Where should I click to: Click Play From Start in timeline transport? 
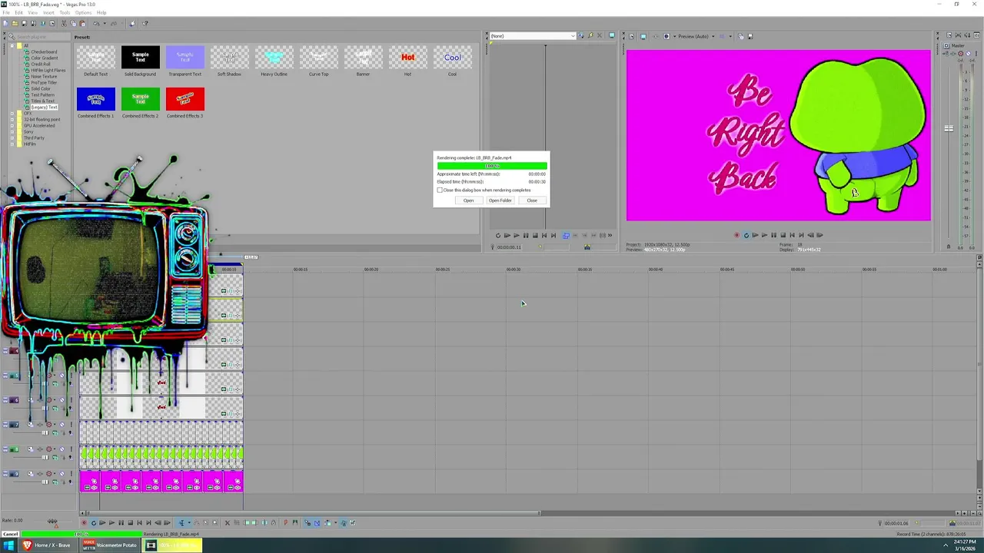102,522
